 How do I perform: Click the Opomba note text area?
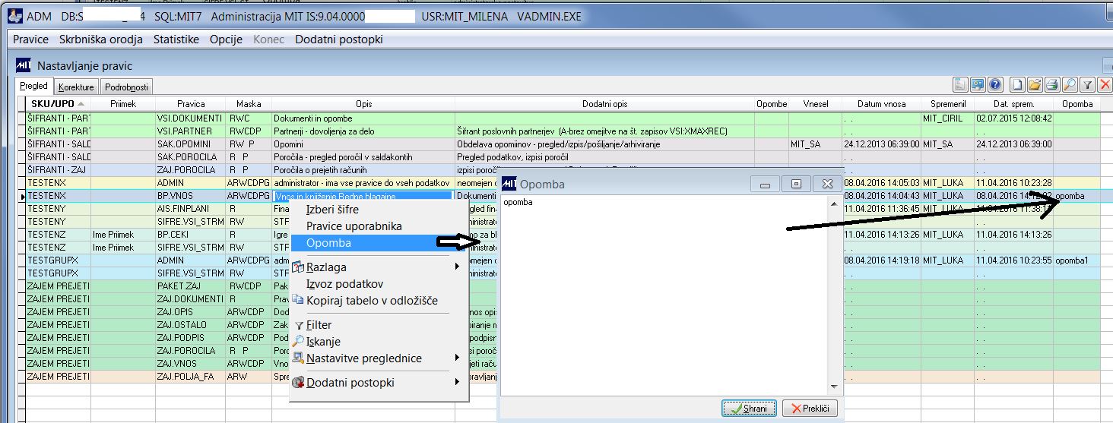(x=664, y=294)
